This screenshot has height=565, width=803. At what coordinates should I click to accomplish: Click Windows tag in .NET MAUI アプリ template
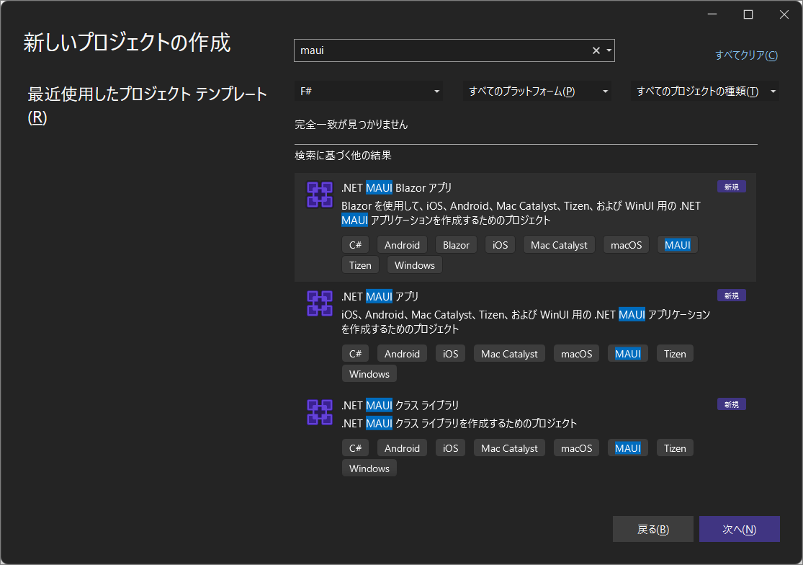[369, 374]
